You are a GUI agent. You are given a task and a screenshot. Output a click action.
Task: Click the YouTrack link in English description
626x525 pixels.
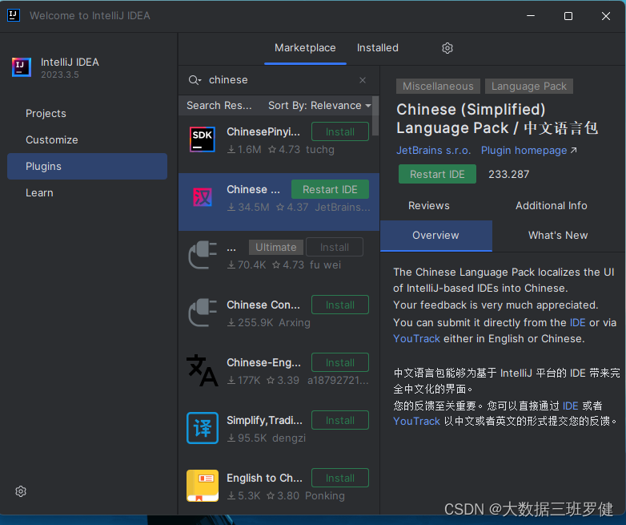pos(416,339)
